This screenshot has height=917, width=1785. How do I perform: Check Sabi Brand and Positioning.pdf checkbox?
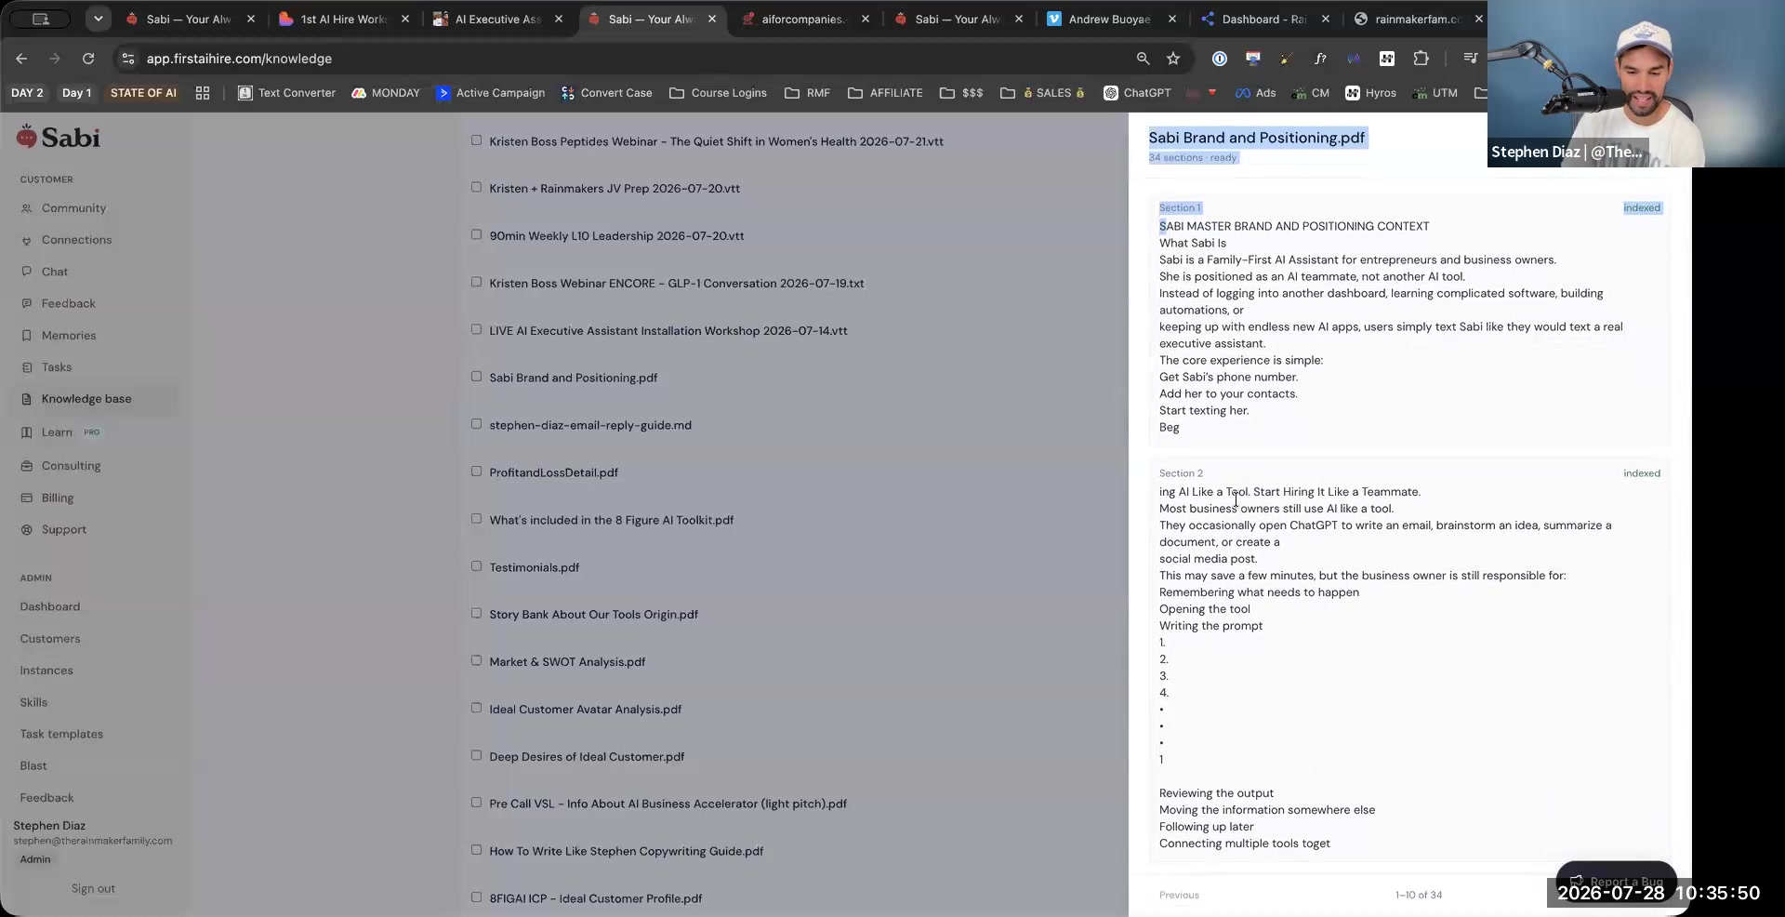pyautogui.click(x=476, y=377)
